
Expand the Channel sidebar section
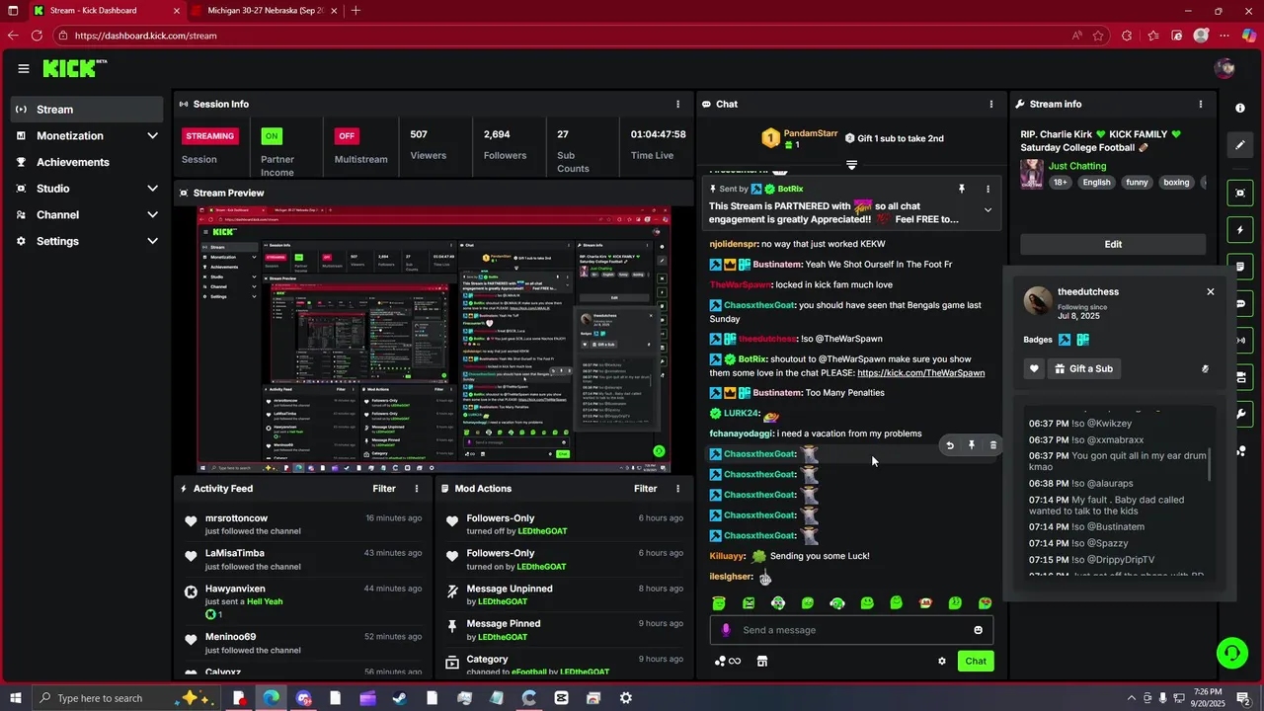[x=152, y=214]
